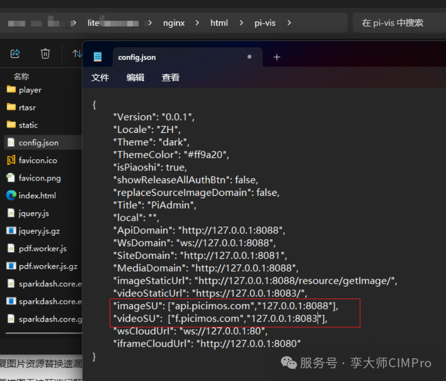Viewport: 446px width, 381px height.
Task: Click the "imageStaticUrl" line in editor
Action: click(255, 280)
